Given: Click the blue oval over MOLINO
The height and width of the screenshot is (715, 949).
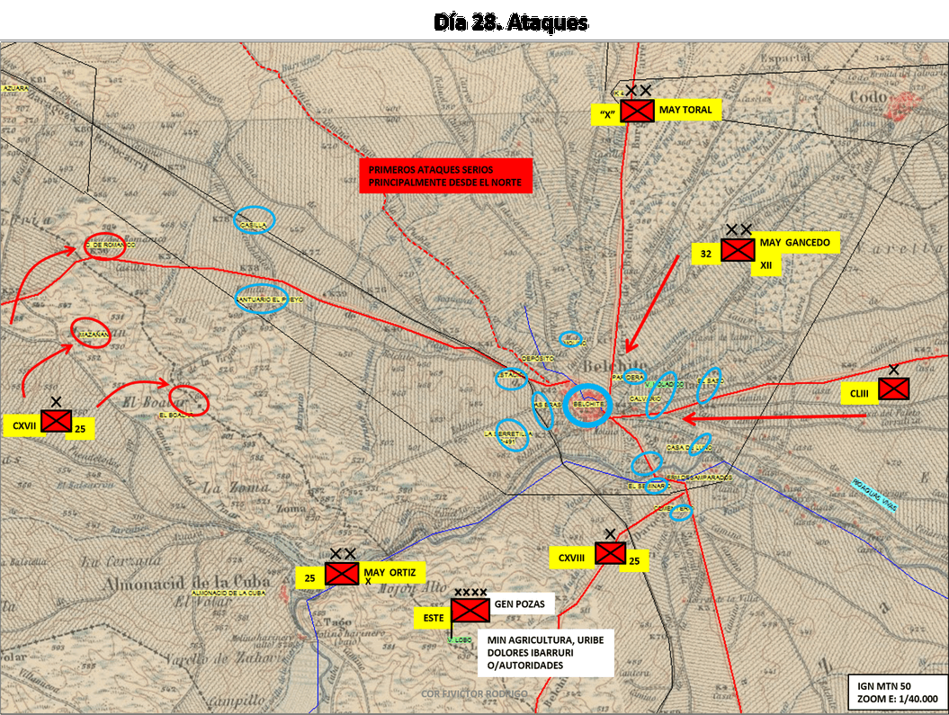Looking at the screenshot, I should tap(570, 339).
